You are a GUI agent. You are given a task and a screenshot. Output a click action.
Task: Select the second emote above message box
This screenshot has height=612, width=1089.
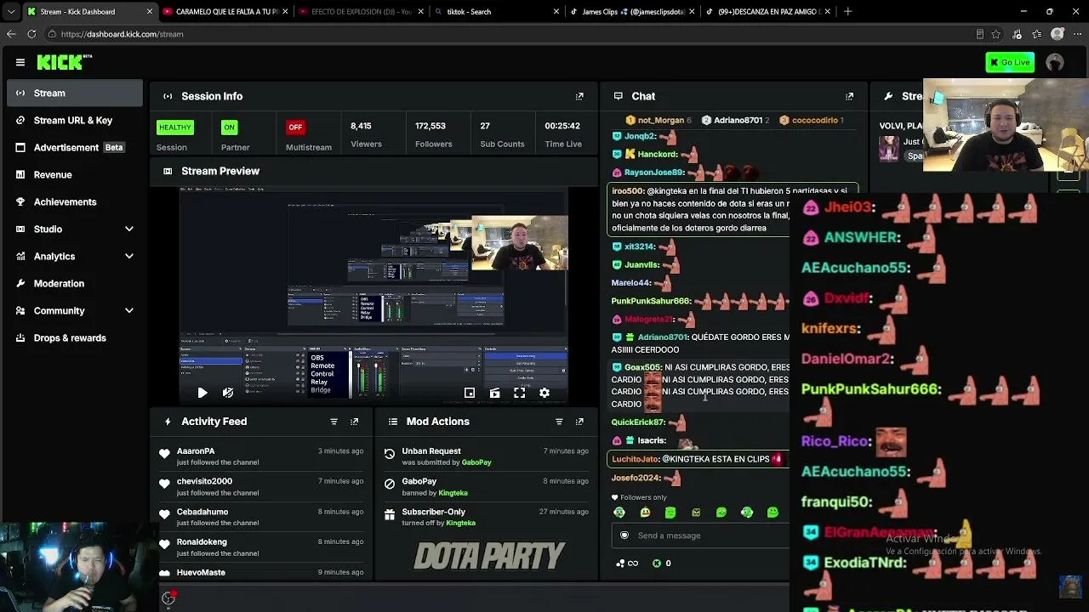[645, 513]
